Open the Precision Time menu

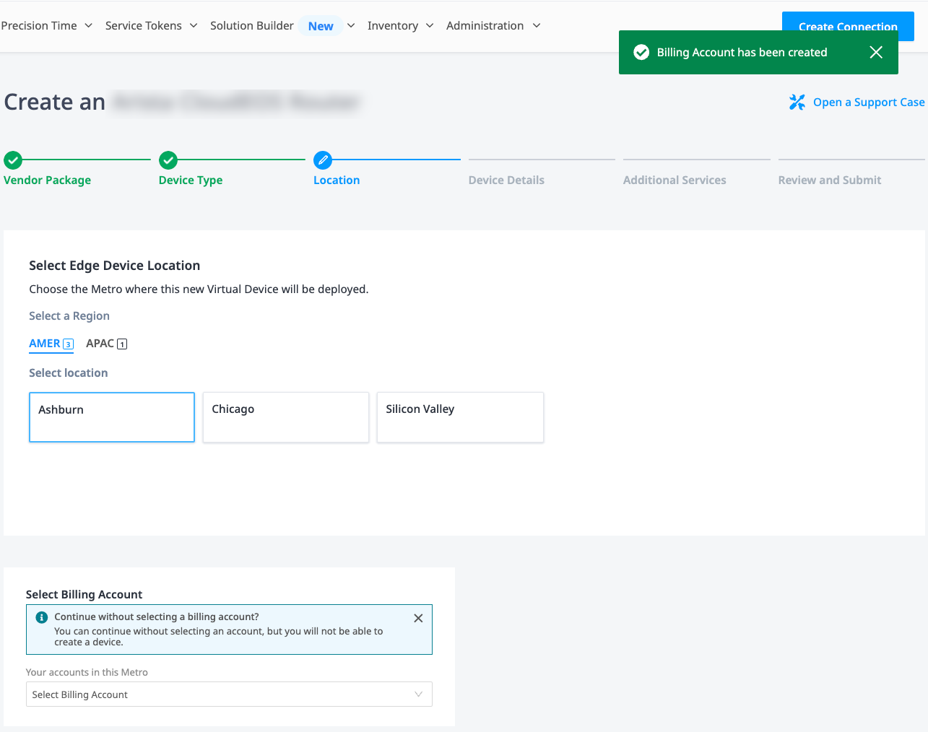[39, 25]
